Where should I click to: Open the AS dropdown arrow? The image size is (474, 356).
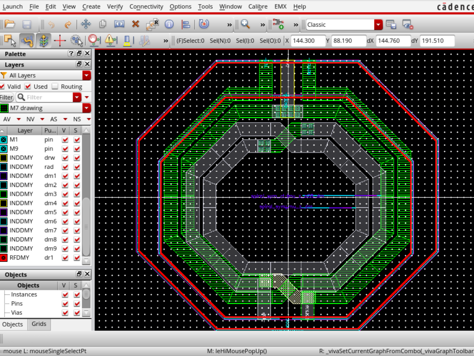pos(65,119)
